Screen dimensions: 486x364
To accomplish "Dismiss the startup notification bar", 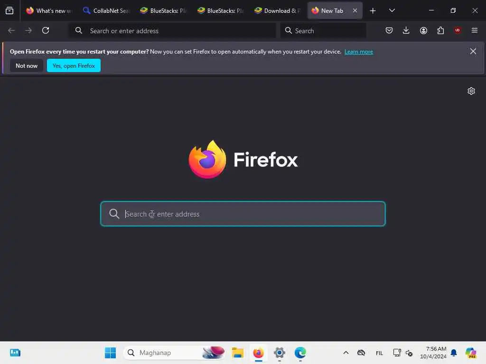I will (473, 51).
